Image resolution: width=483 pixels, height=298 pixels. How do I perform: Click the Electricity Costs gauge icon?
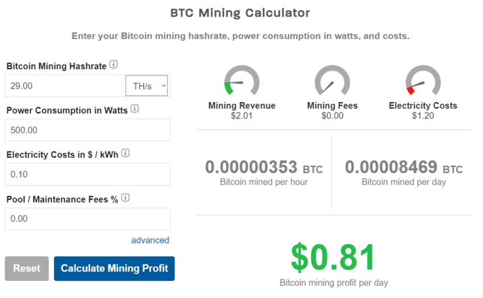point(423,81)
